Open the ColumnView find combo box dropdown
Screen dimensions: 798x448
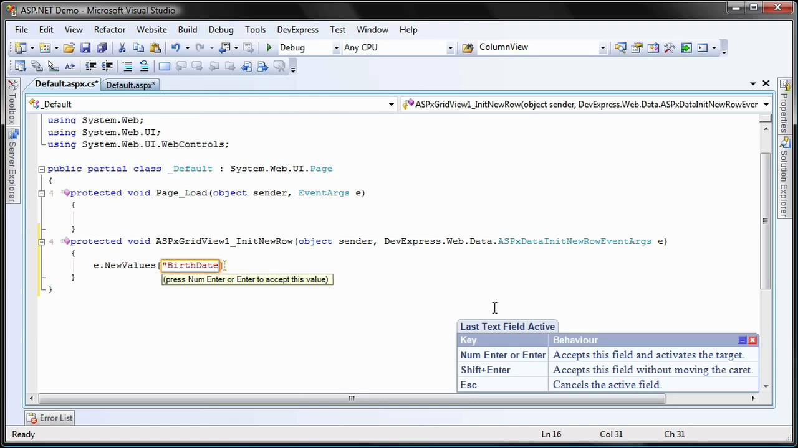602,47
